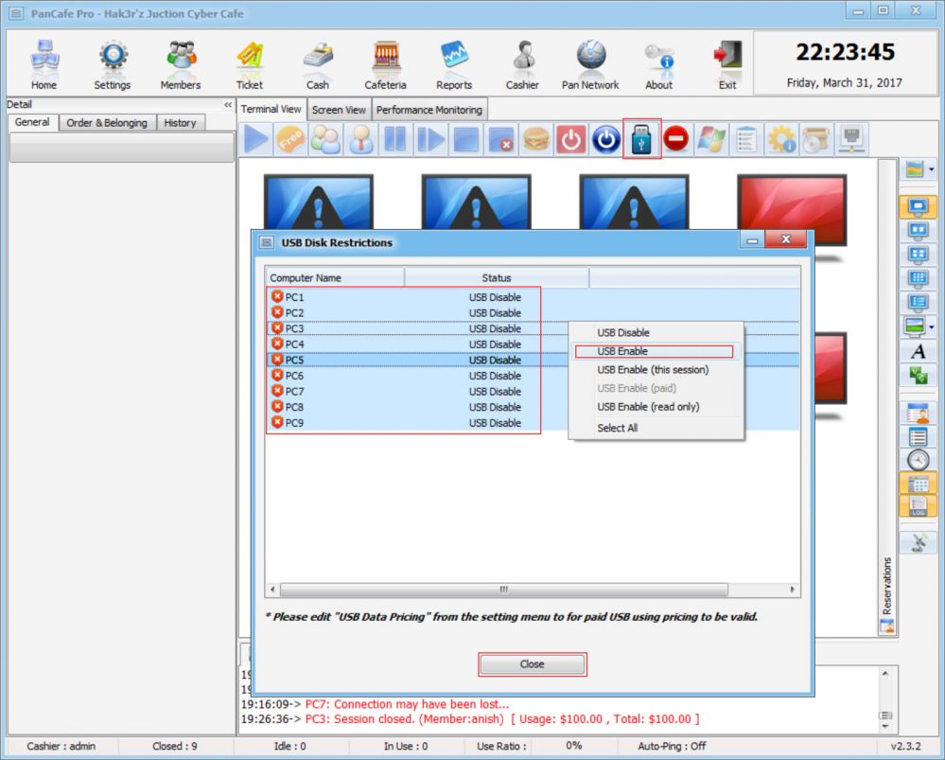Open dropdown arrow beside green wallpaper monitor icon
This screenshot has width=945, height=760.
pos(931,327)
